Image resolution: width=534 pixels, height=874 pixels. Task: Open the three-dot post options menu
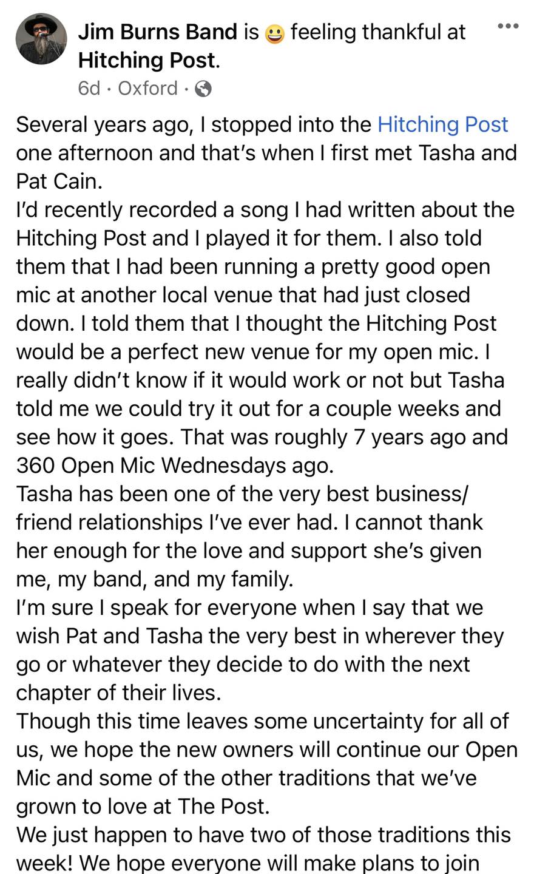pos(507,25)
